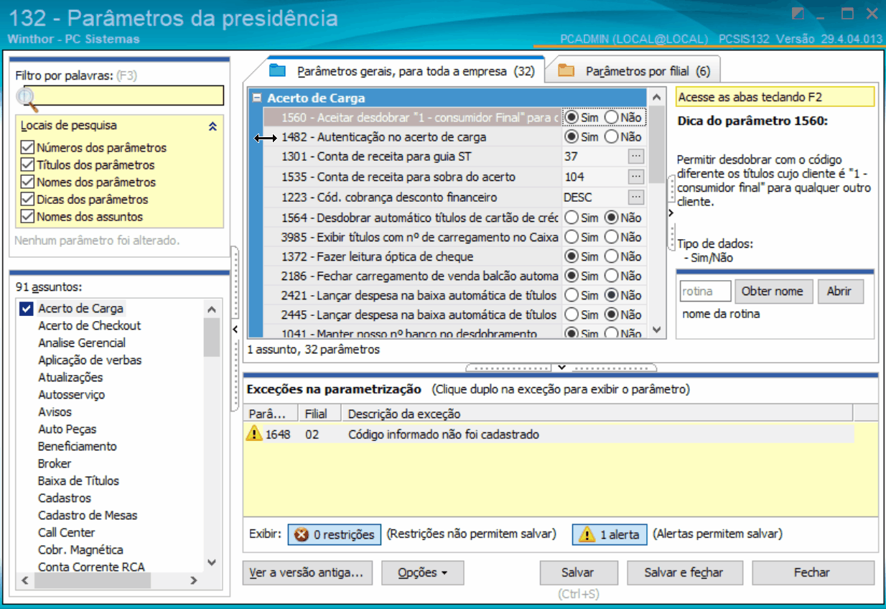
Task: Click Salvar e fechar button
Action: click(x=684, y=572)
